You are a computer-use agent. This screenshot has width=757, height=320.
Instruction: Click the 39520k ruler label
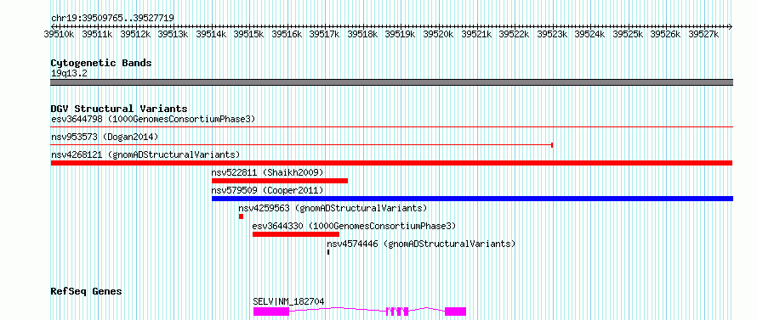click(x=438, y=34)
